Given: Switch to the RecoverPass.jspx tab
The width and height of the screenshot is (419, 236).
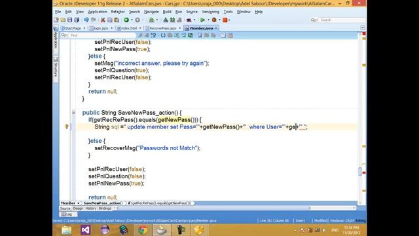Looking at the screenshot, I should [163, 28].
